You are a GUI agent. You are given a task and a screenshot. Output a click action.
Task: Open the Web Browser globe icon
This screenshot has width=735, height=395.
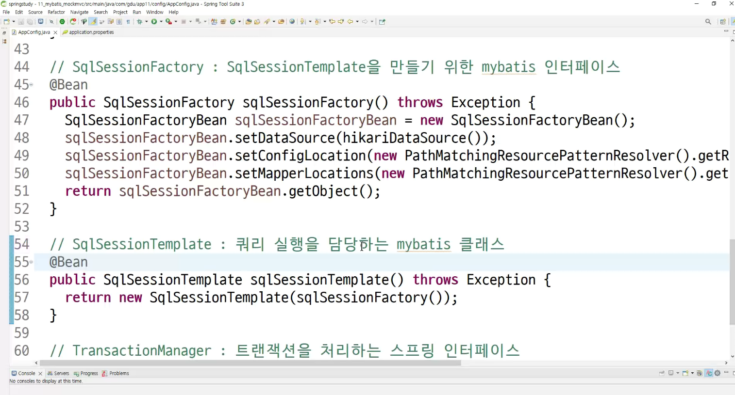[292, 21]
